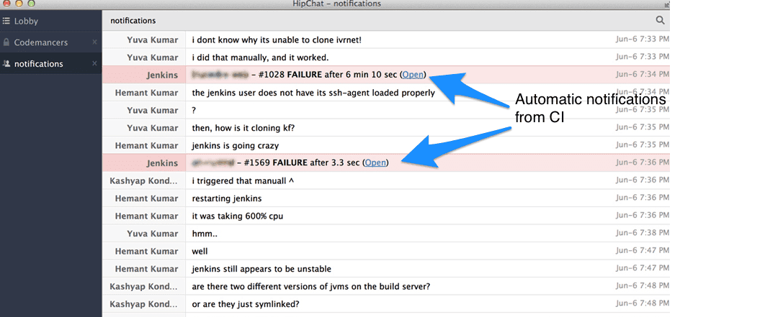
Task: Close the notifications room tab
Action: [x=94, y=64]
